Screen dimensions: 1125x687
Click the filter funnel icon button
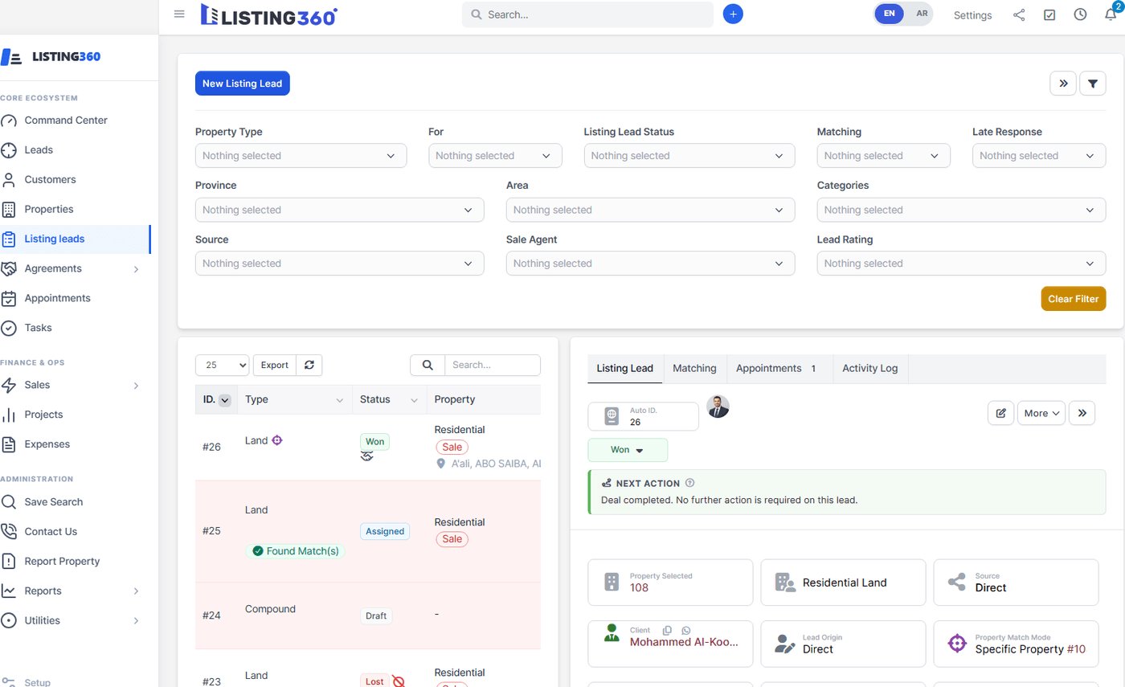[x=1093, y=83]
